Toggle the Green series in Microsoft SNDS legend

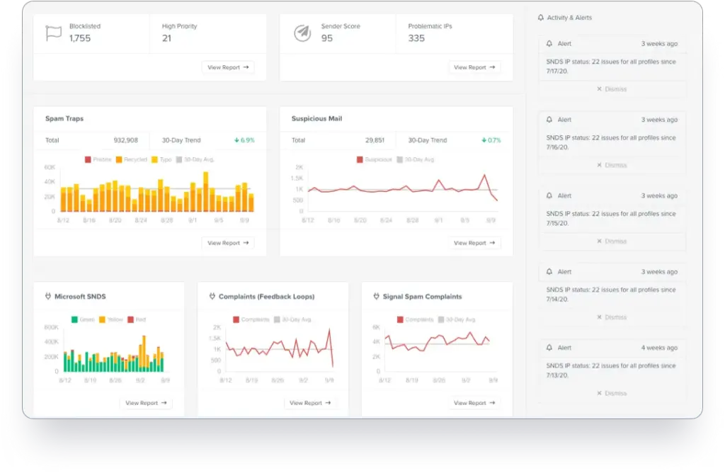82,320
